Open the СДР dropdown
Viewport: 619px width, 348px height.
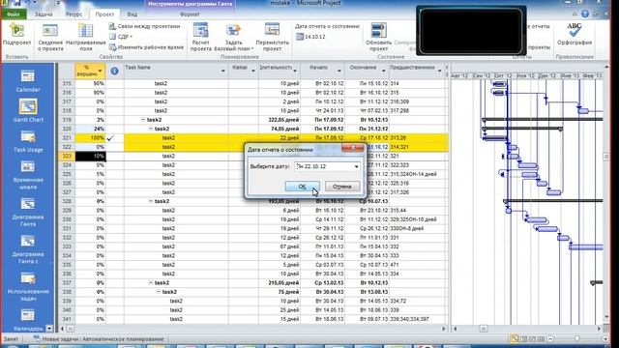[x=120, y=37]
